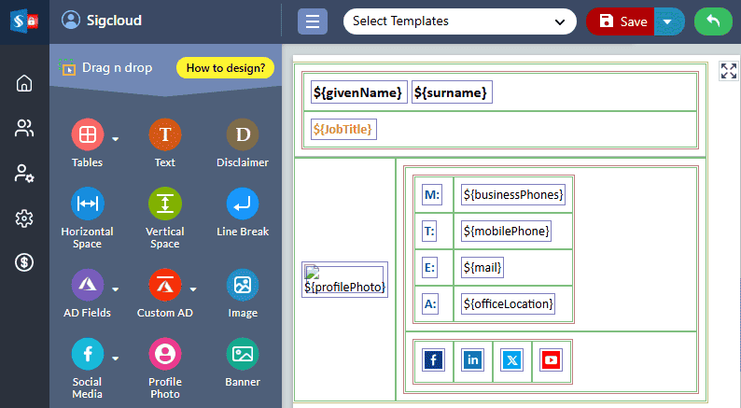741x408 pixels.
Task: Open the hamburger menu button
Action: coord(313,21)
